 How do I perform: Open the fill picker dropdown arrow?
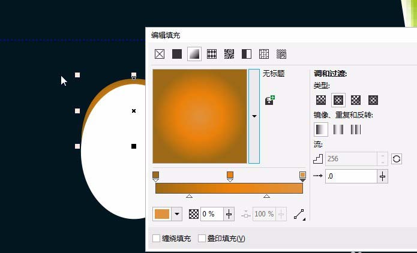click(x=254, y=116)
